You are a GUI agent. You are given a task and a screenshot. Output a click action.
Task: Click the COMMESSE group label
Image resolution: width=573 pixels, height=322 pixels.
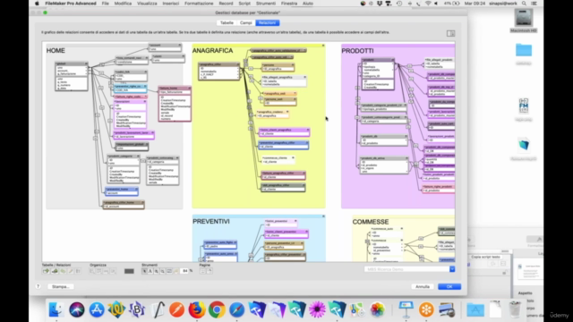tap(371, 222)
